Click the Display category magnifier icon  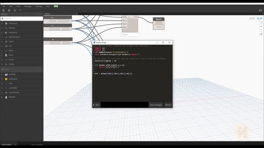point(6,28)
